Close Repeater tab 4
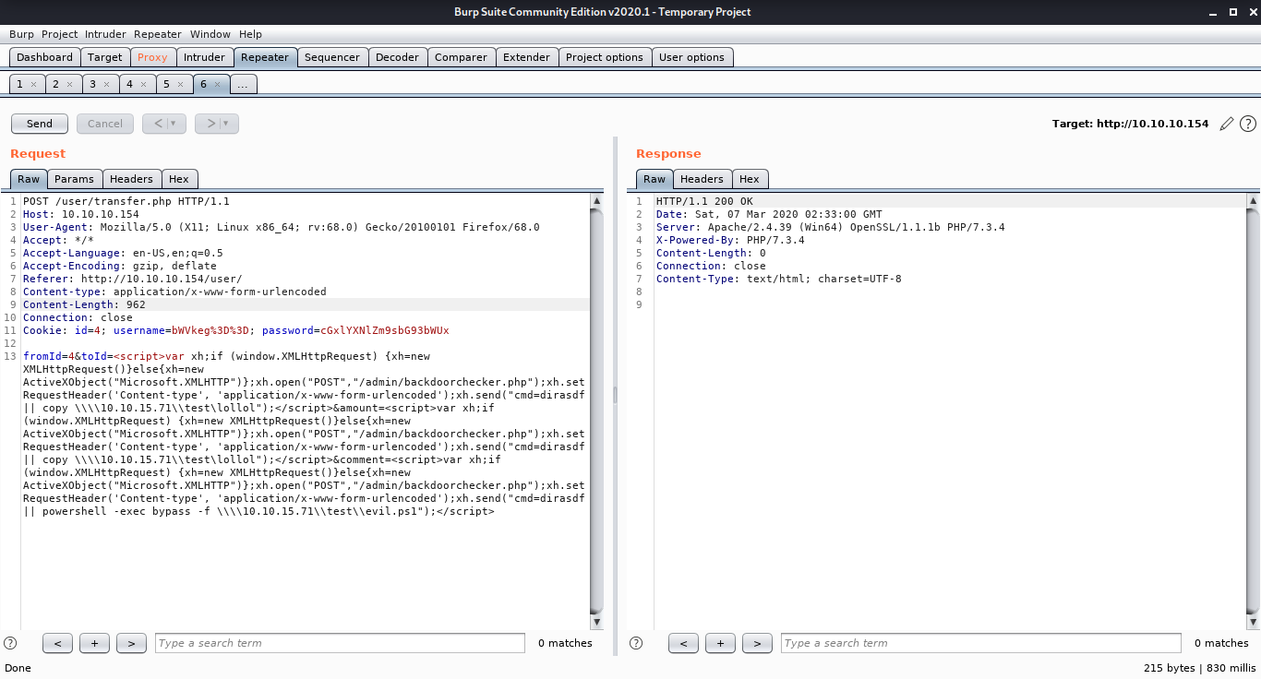 coord(144,84)
